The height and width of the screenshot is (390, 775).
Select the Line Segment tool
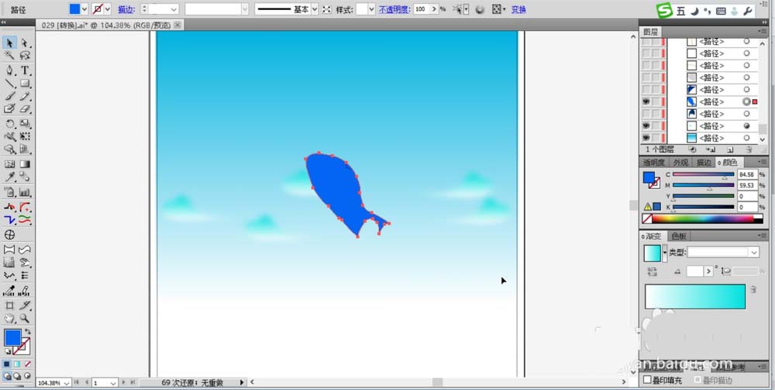pyautogui.click(x=9, y=84)
